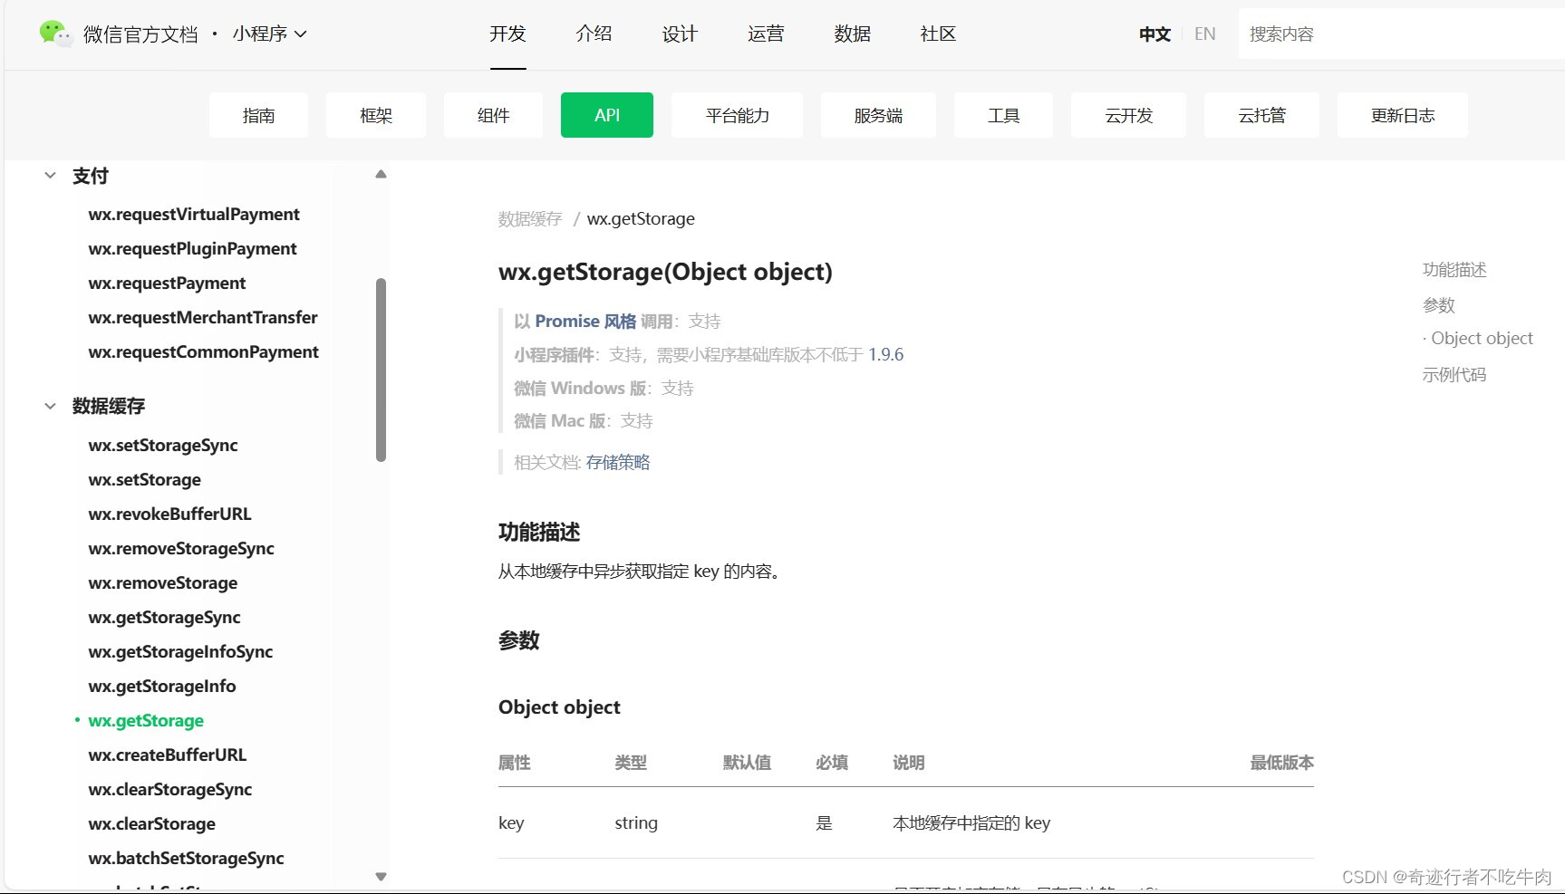
Task: Open base library version 1.9.6 link
Action: [885, 354]
